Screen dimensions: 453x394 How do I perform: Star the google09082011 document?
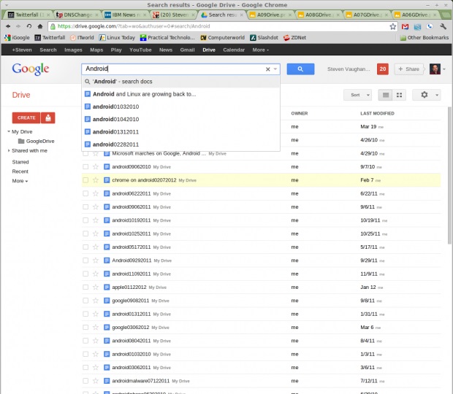point(95,301)
